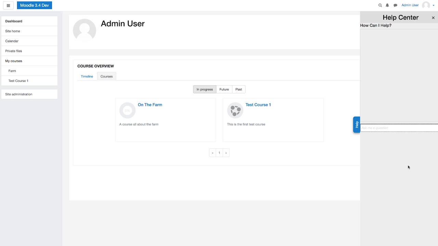Image resolution: width=438 pixels, height=246 pixels.
Task: Open the Admin User dropdown arrow
Action: (433, 5)
